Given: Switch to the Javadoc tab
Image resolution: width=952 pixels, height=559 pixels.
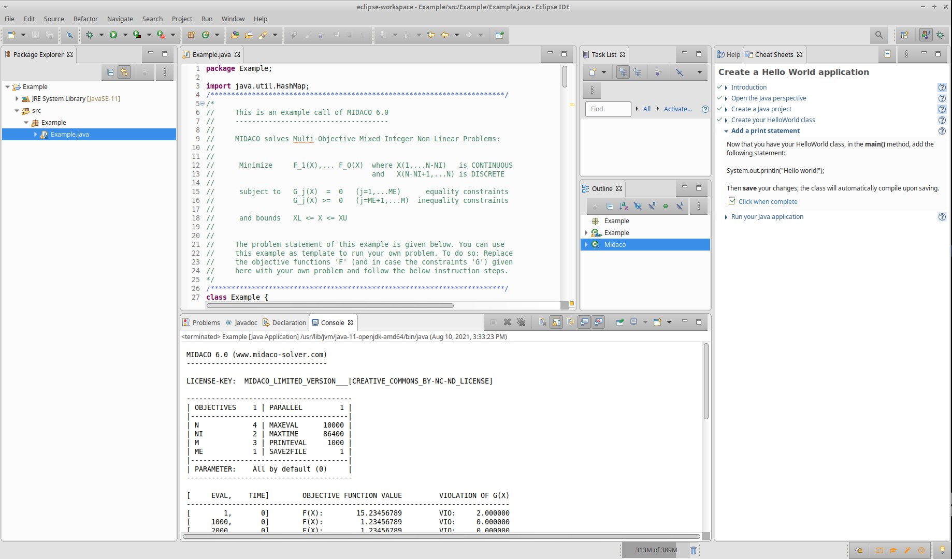Looking at the screenshot, I should (241, 322).
